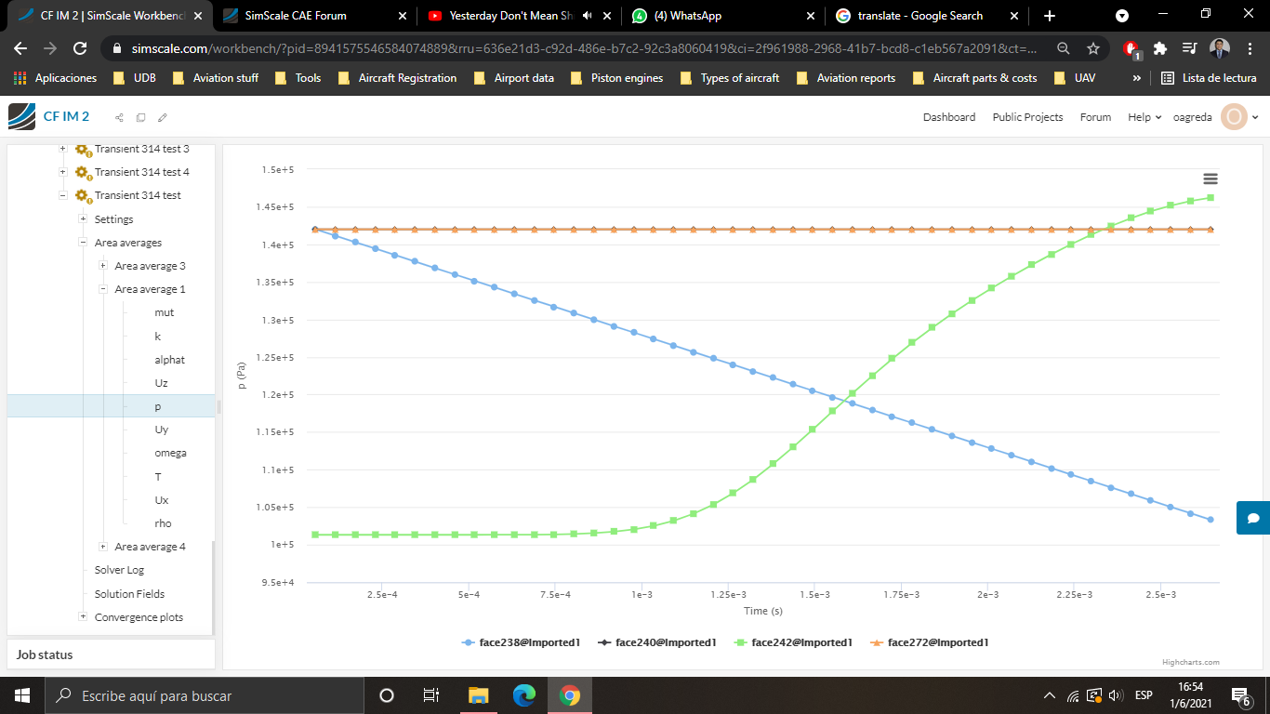Bookmark this page with the star icon
Screen dimensions: 1270x714
1093,48
